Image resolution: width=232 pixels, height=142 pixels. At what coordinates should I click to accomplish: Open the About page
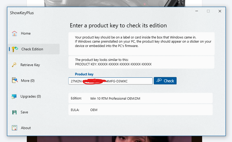(x=34, y=128)
